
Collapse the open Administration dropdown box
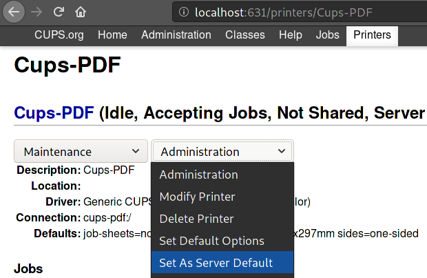(x=222, y=151)
